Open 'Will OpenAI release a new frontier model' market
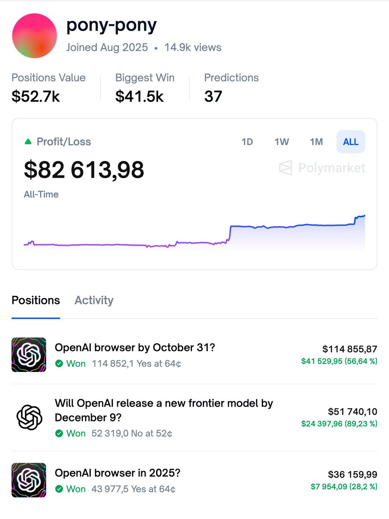Viewport: 389px width, 519px height. tap(163, 404)
